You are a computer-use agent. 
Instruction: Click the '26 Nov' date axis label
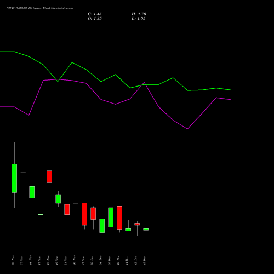74,260
